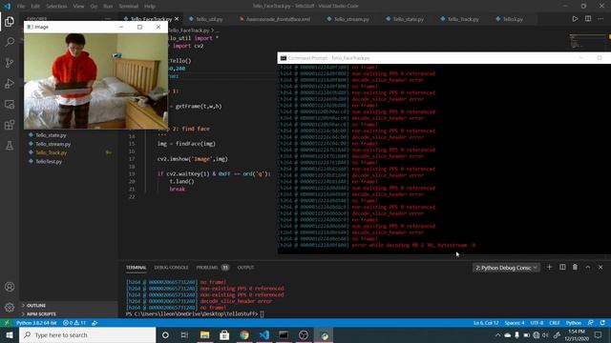Select TERMINAL panel tab
This screenshot has width=611, height=343.
[136, 268]
